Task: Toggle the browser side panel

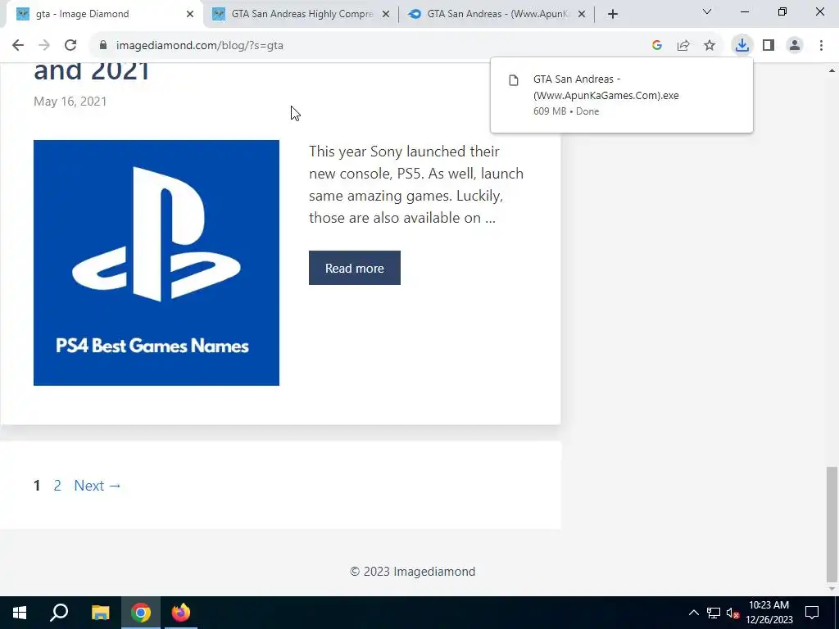Action: 769,46
